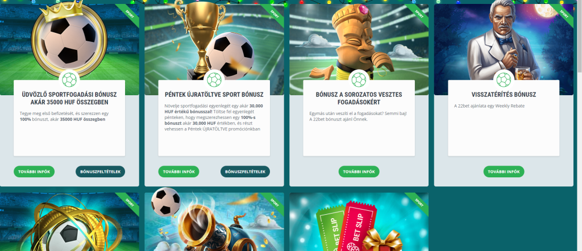
Task: Click the vertical page scrollbar
Action: coord(579,126)
